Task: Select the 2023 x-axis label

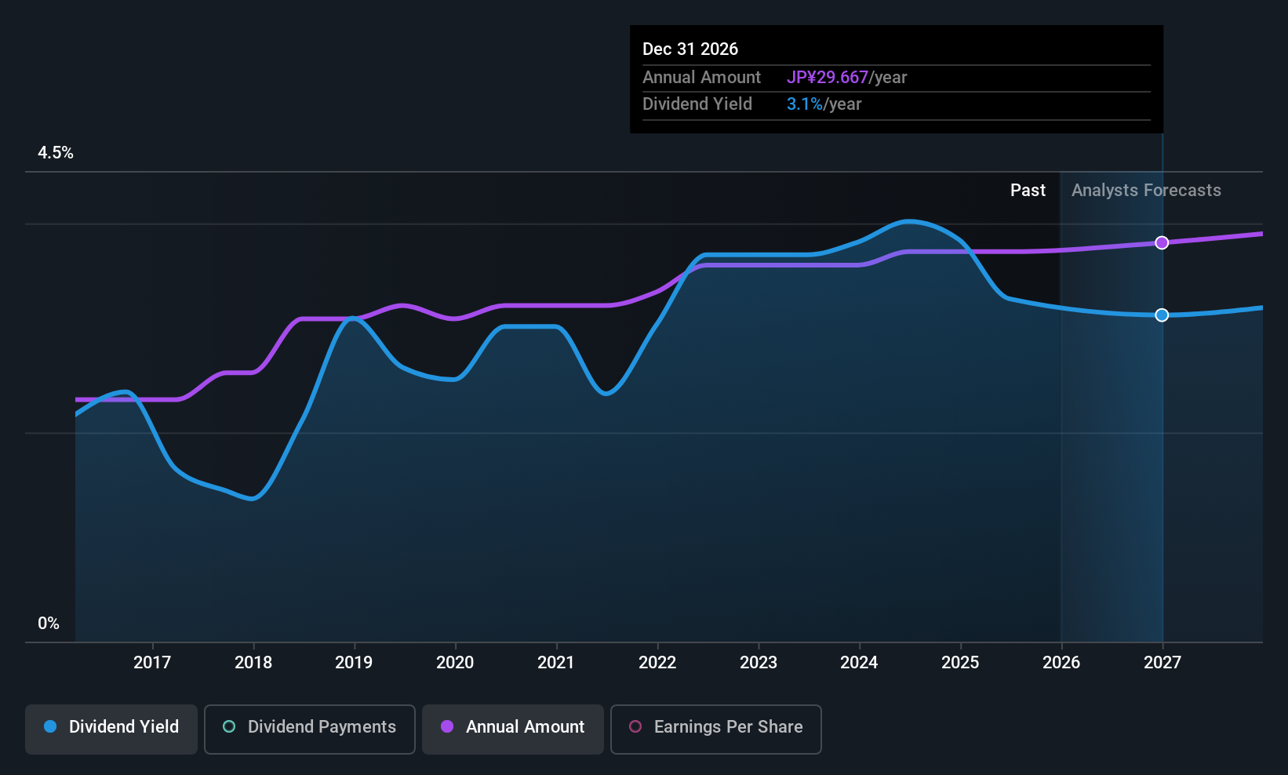Action: click(759, 662)
